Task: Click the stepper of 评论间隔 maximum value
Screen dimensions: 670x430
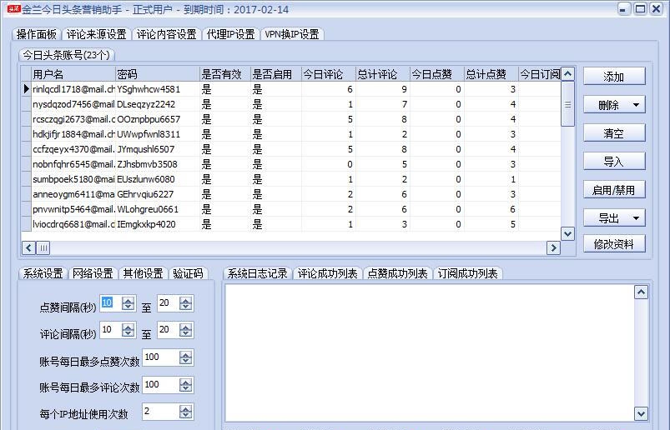Action: pos(185,330)
